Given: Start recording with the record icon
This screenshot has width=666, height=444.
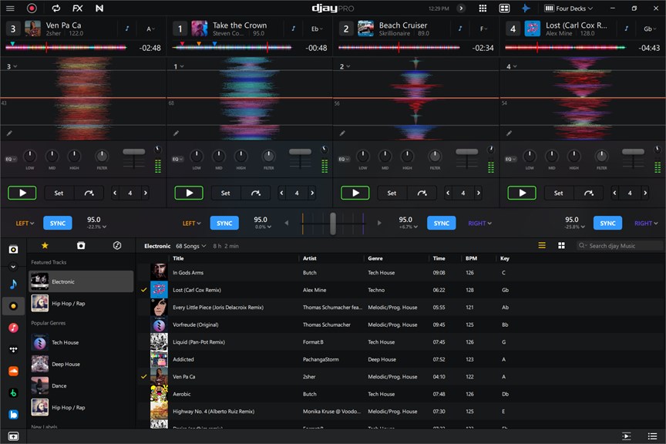Looking at the screenshot, I should [32, 8].
